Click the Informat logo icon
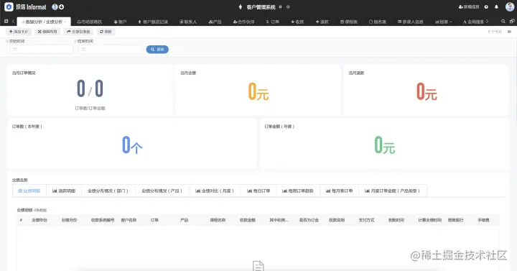Image resolution: width=517 pixels, height=271 pixels. click(9, 6)
